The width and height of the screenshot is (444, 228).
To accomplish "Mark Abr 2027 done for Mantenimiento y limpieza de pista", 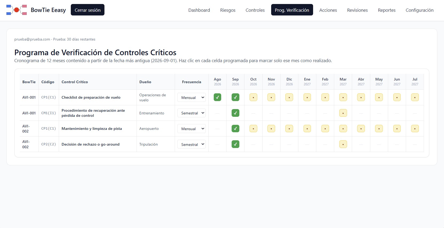I will (x=361, y=129).
